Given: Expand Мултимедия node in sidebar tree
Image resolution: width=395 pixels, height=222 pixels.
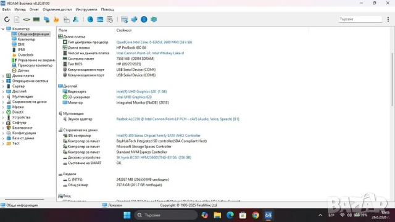Looking at the screenshot, I should pyautogui.click(x=3, y=97).
